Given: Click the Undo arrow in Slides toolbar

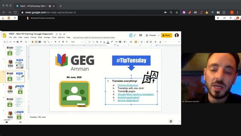Looking at the screenshot, I should [11, 42].
